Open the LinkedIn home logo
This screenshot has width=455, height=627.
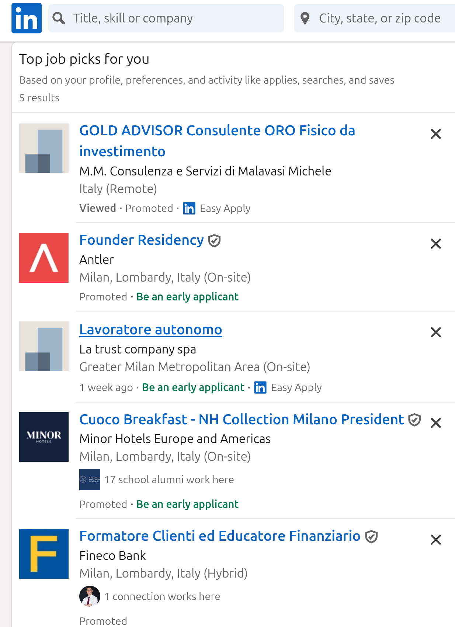click(x=27, y=18)
